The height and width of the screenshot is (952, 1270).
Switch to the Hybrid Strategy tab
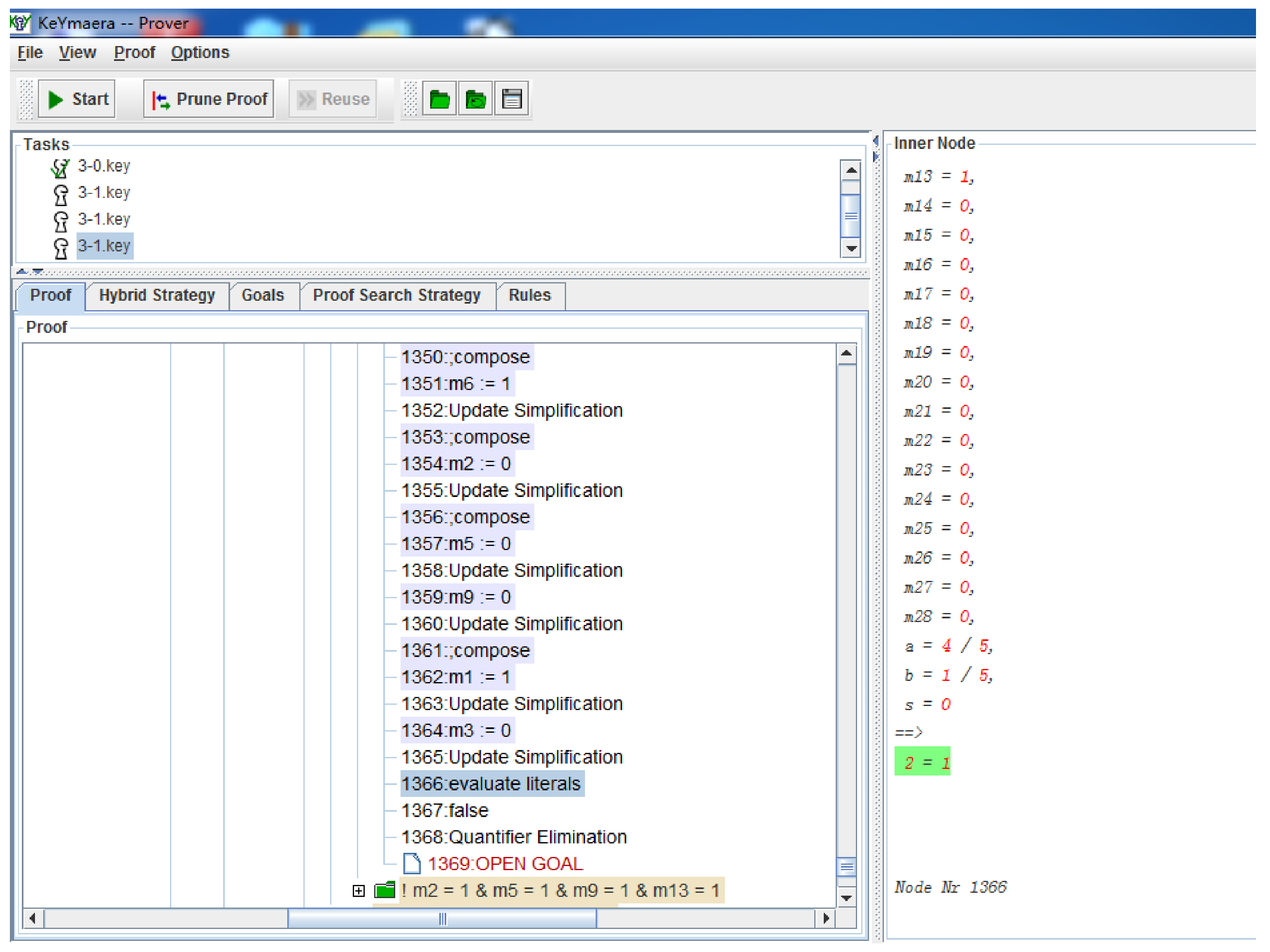tap(157, 295)
